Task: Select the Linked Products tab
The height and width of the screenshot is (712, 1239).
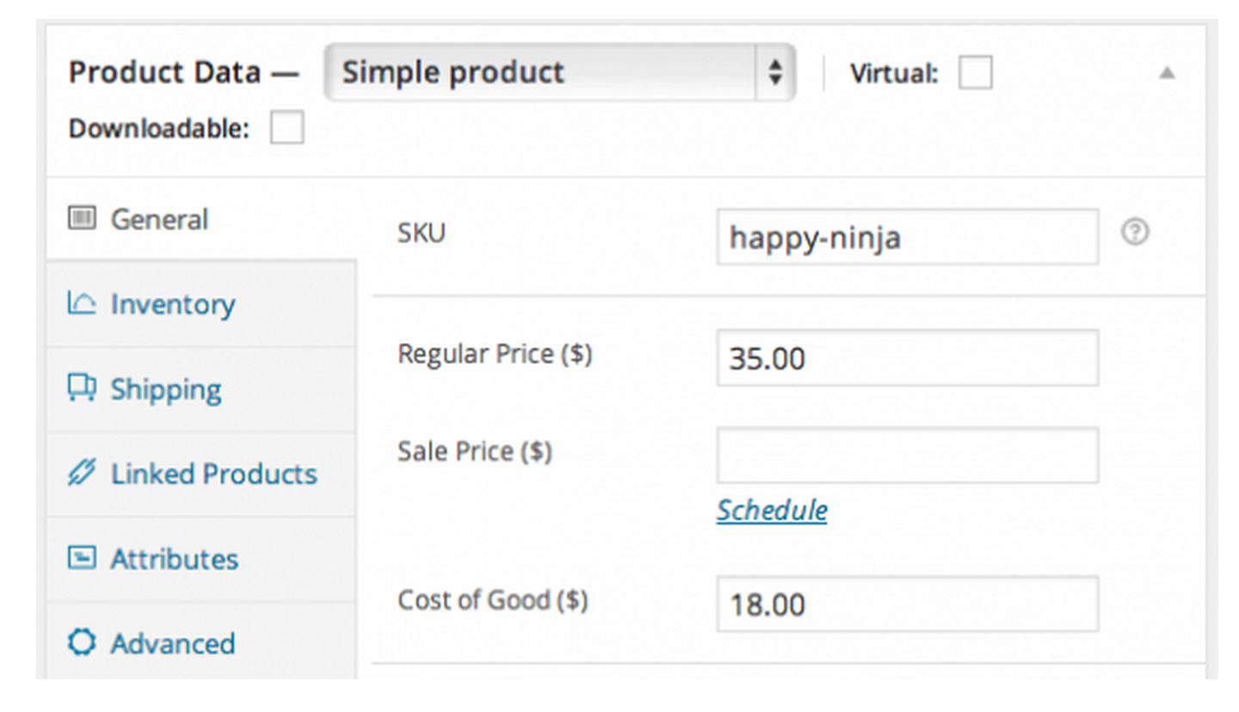Action: coord(213,473)
